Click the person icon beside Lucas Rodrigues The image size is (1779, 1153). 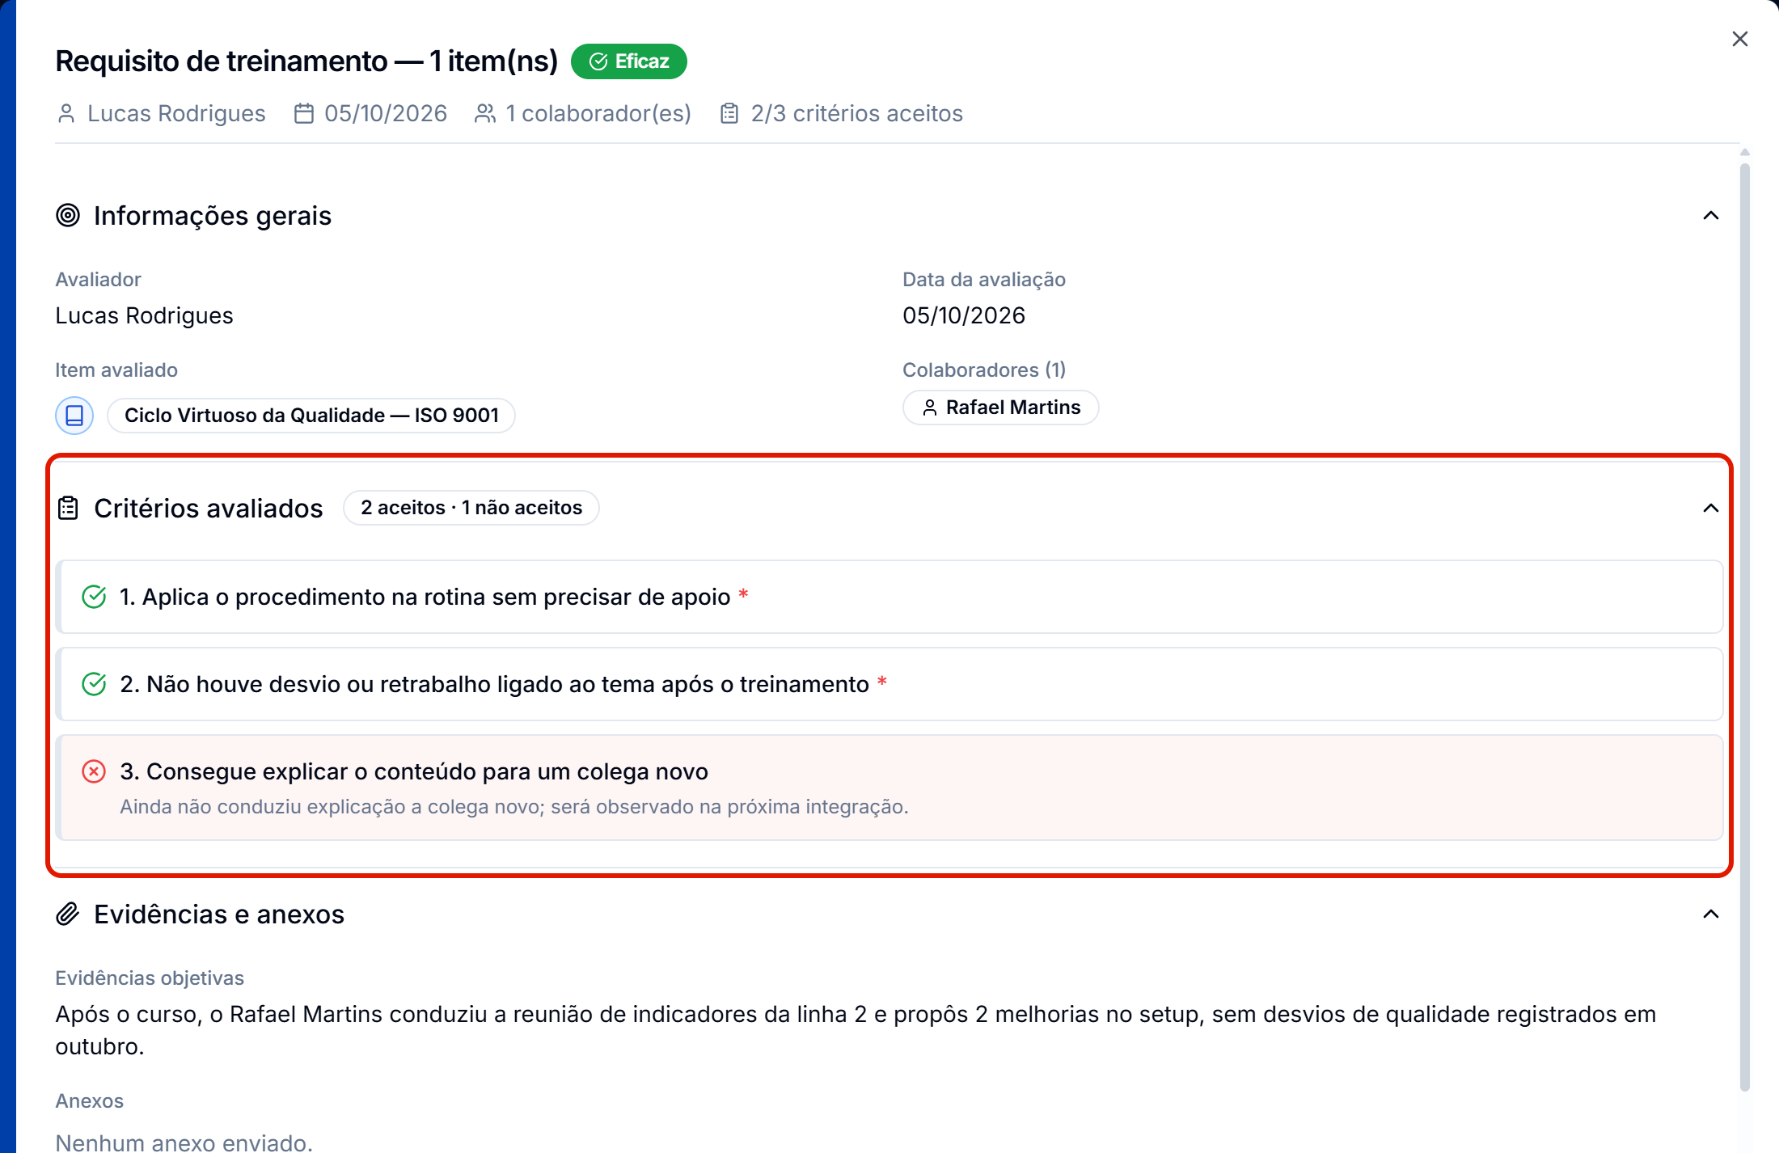66,113
